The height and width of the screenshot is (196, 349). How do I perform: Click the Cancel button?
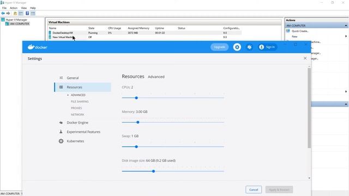(254, 189)
